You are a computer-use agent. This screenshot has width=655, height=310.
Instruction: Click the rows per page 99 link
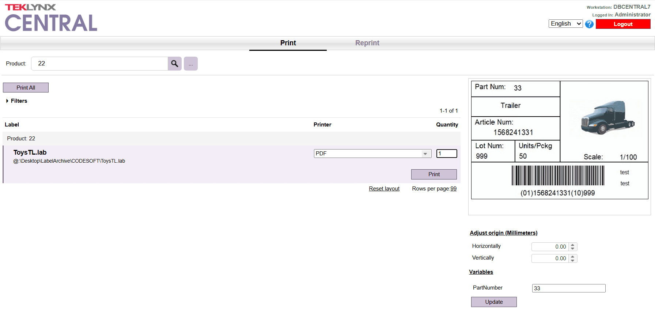coord(453,189)
